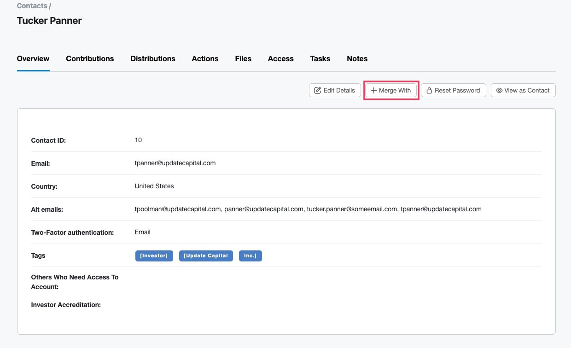Click the [Investor] tag
This screenshot has height=348, width=571.
pos(154,256)
